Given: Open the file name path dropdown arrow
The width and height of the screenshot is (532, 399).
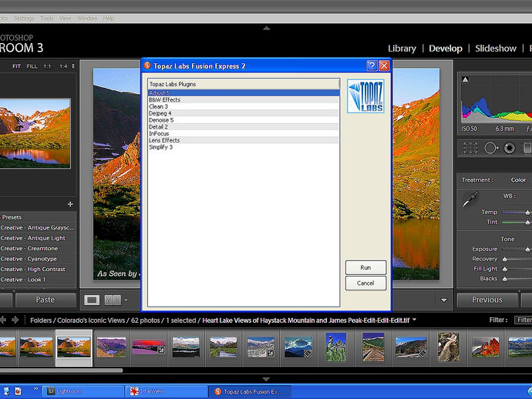Looking at the screenshot, I should [415, 320].
